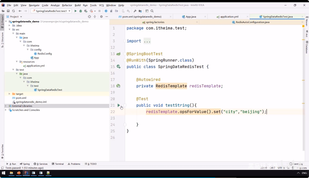Click the Windows Start button
Image resolution: width=309 pixels, height=178 pixels.
coord(4,173)
